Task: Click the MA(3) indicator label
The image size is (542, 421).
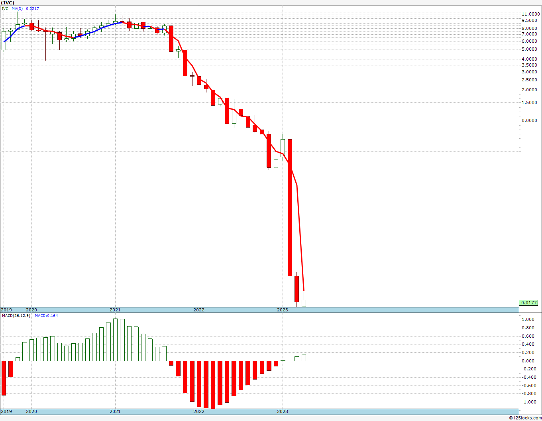Action: coord(17,8)
